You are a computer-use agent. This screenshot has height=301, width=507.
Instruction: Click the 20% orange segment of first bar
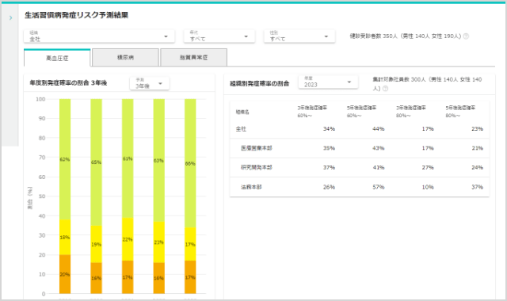click(x=65, y=274)
